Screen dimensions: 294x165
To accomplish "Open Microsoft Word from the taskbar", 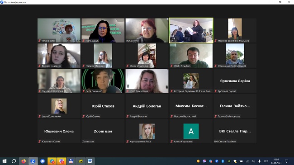I will (x=90, y=161).
